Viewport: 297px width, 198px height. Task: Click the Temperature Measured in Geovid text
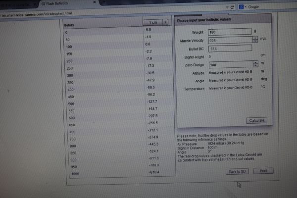pos(231,88)
